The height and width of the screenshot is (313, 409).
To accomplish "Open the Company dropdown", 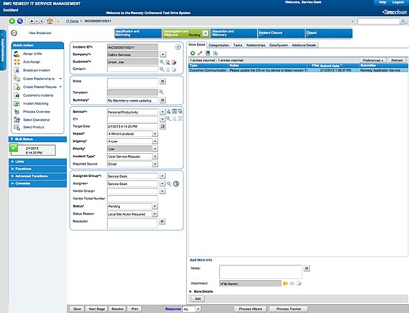I will tap(163, 54).
